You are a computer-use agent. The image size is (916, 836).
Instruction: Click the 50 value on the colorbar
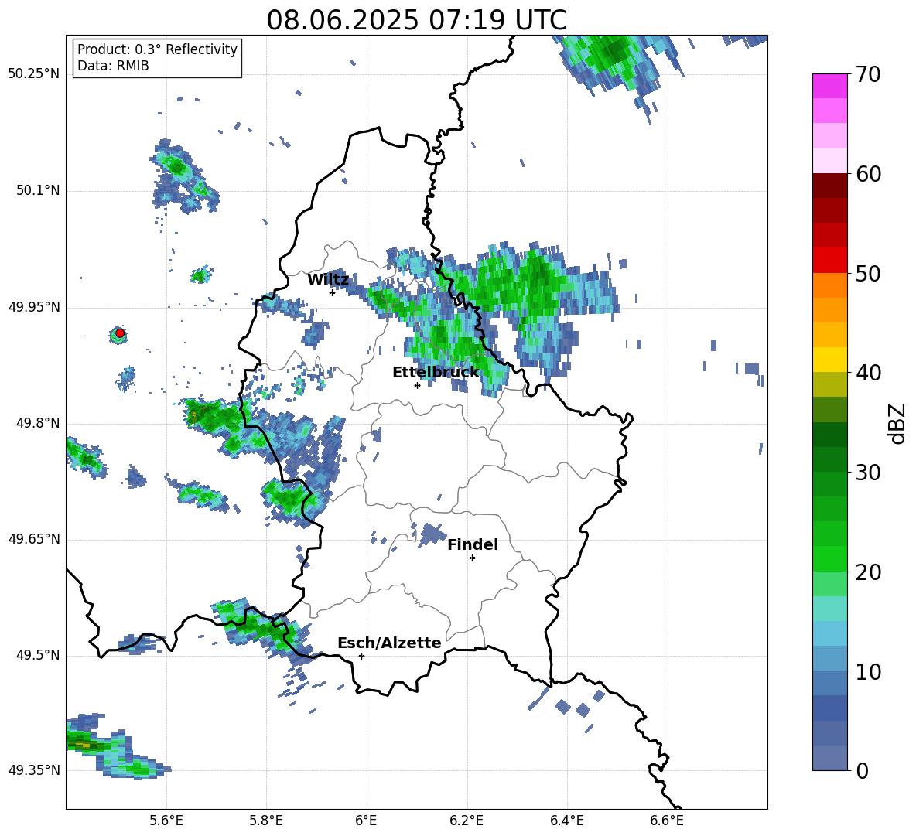click(x=867, y=274)
